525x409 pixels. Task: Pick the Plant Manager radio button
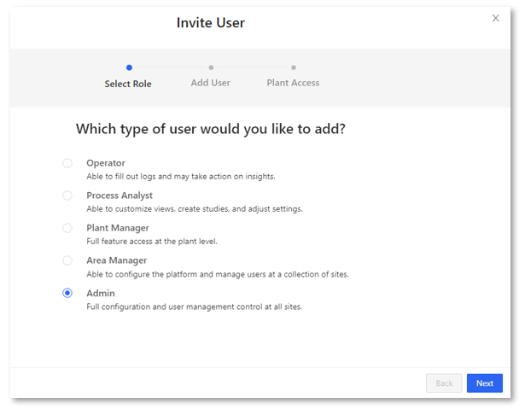(x=67, y=228)
